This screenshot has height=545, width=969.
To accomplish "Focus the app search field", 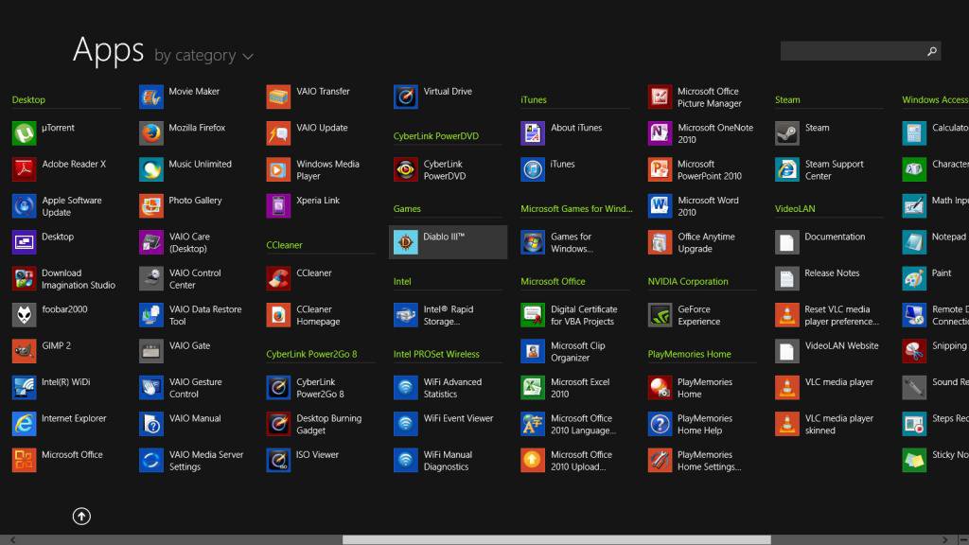I will (x=860, y=51).
